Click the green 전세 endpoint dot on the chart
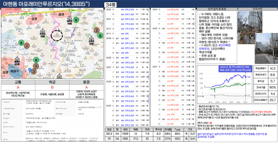The width and height of the screenshot is (278, 156). (245, 84)
